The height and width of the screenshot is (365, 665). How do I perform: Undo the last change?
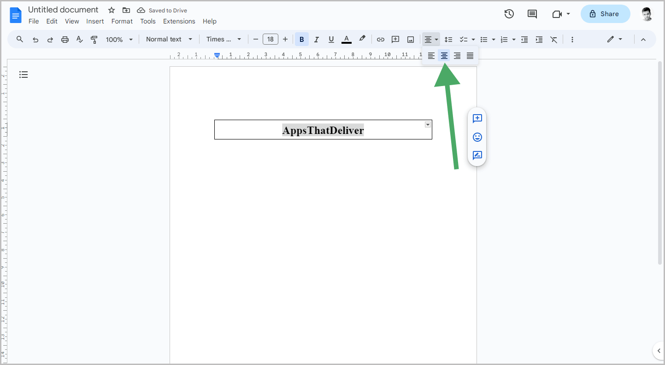point(35,39)
